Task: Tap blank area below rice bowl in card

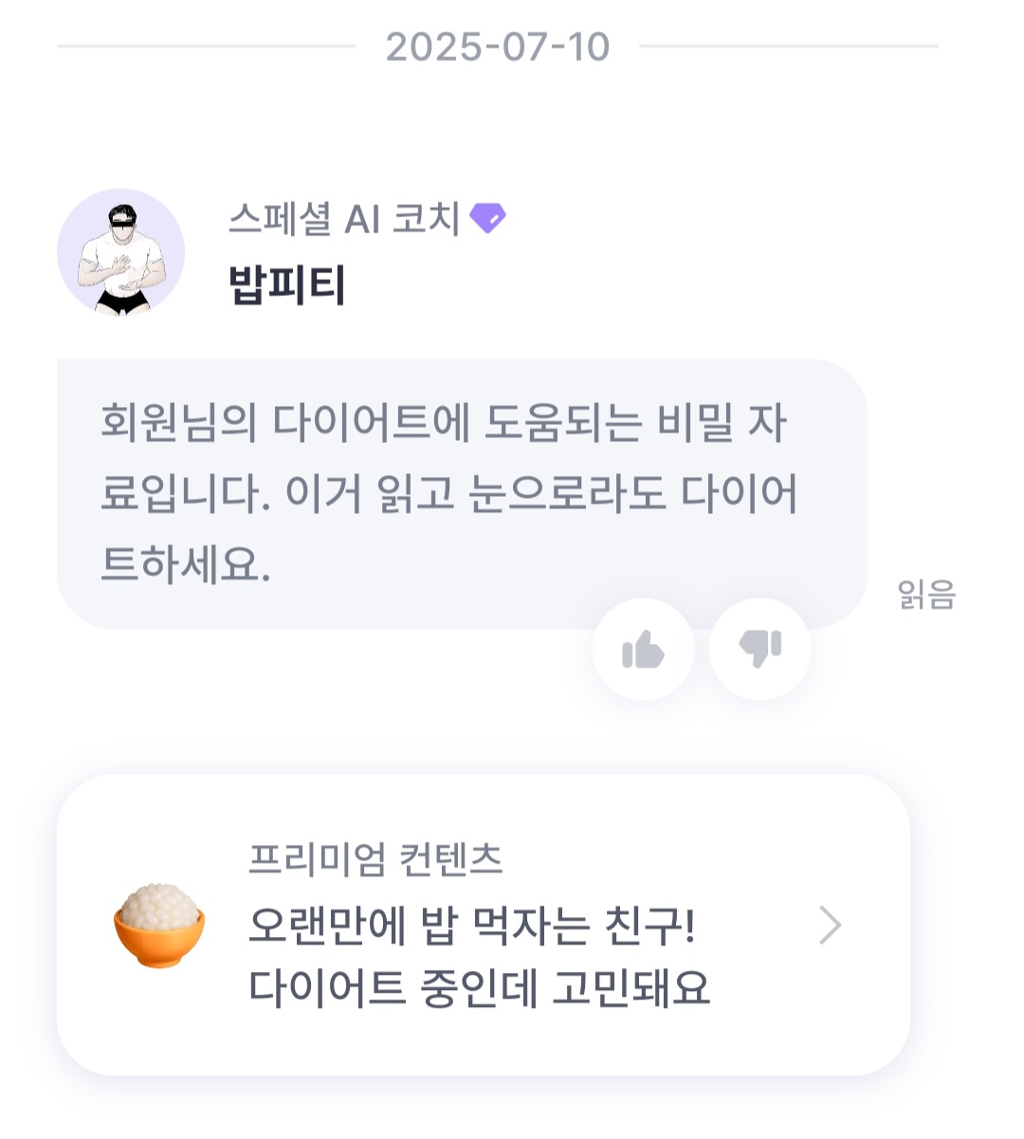Action: [158, 1024]
